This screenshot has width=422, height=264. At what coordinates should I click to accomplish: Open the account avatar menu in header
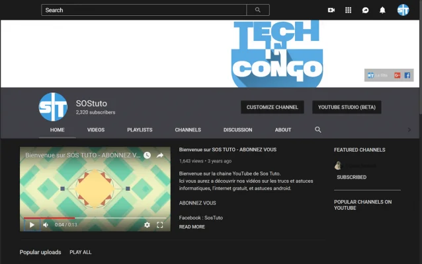tap(403, 10)
